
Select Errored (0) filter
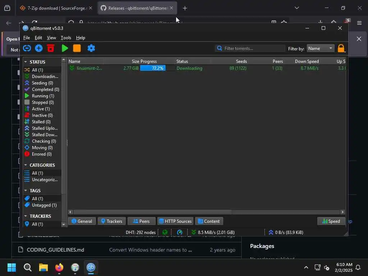(42, 154)
